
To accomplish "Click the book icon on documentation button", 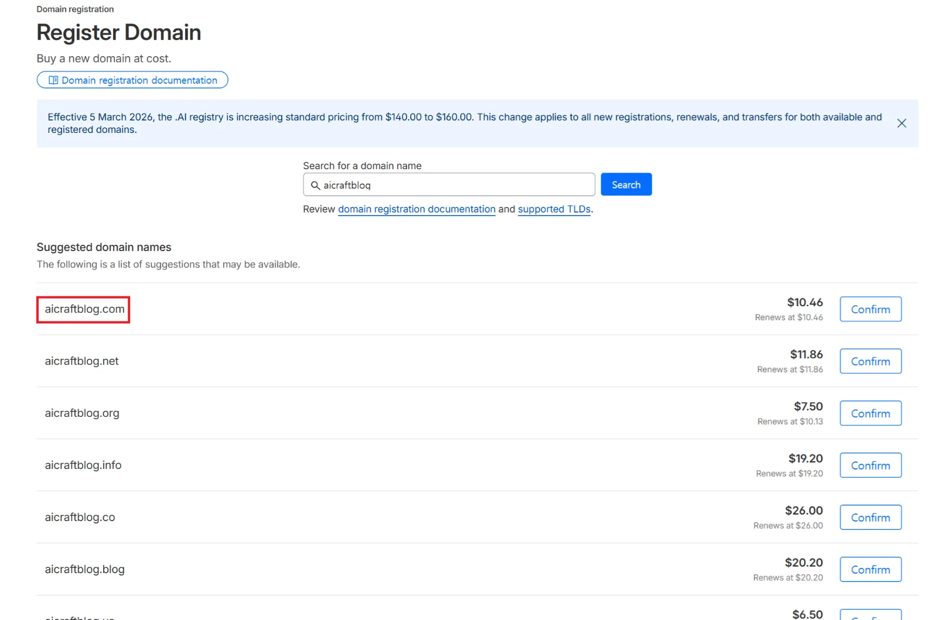I will click(53, 80).
